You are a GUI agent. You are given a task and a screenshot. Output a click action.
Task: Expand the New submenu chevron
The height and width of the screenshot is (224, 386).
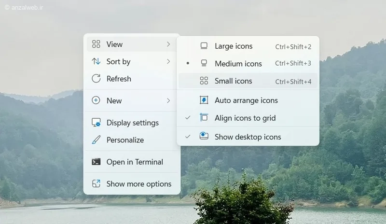(168, 100)
